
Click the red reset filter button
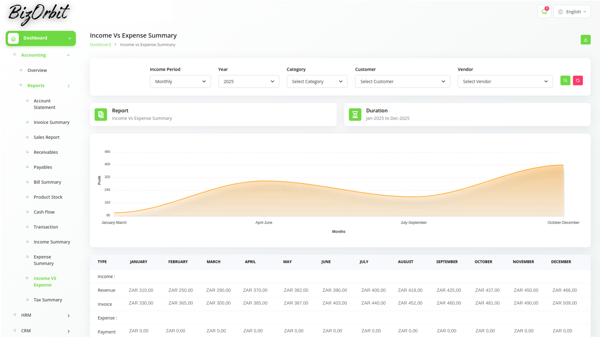tap(577, 81)
